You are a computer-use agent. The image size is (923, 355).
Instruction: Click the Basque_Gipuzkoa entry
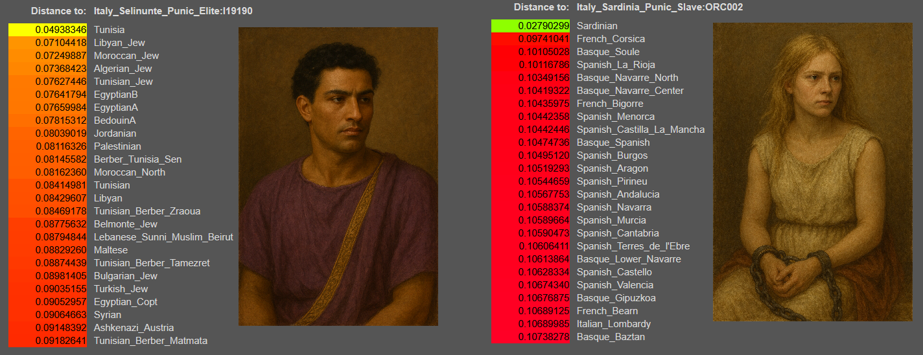click(616, 298)
